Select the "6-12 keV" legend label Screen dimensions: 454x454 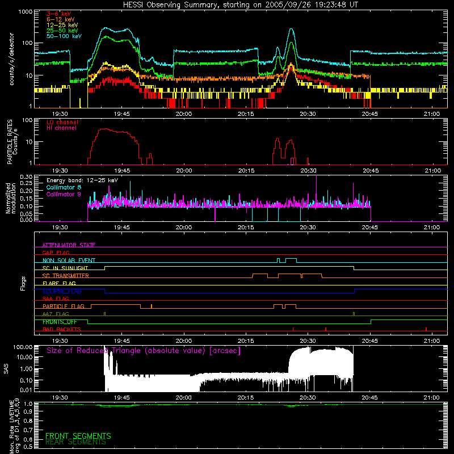[61, 19]
